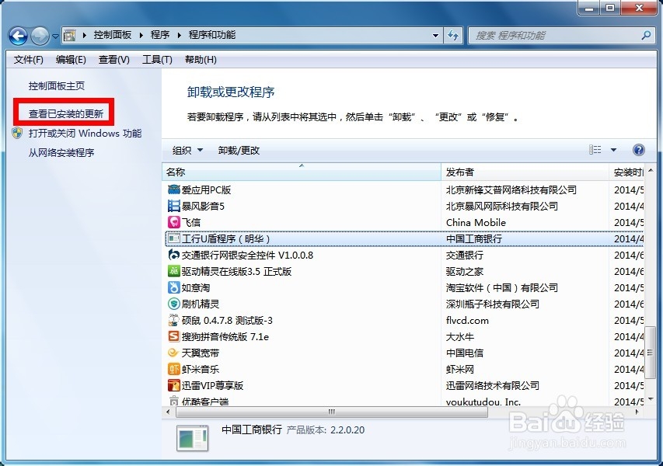Open 控制面板主页 link
The image size is (663, 466).
(x=57, y=85)
